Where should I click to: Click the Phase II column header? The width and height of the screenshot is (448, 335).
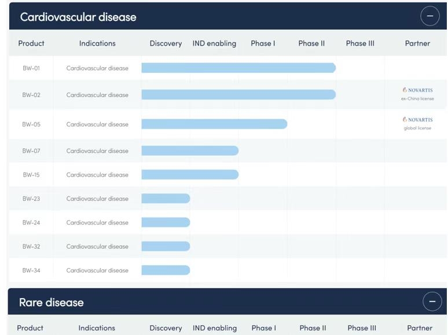coord(311,43)
